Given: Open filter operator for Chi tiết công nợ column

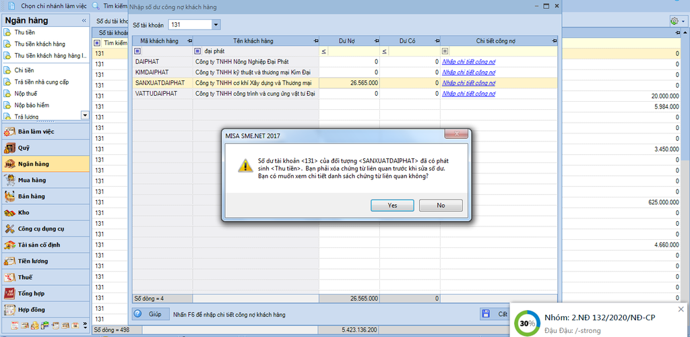Looking at the screenshot, I should tap(445, 51).
